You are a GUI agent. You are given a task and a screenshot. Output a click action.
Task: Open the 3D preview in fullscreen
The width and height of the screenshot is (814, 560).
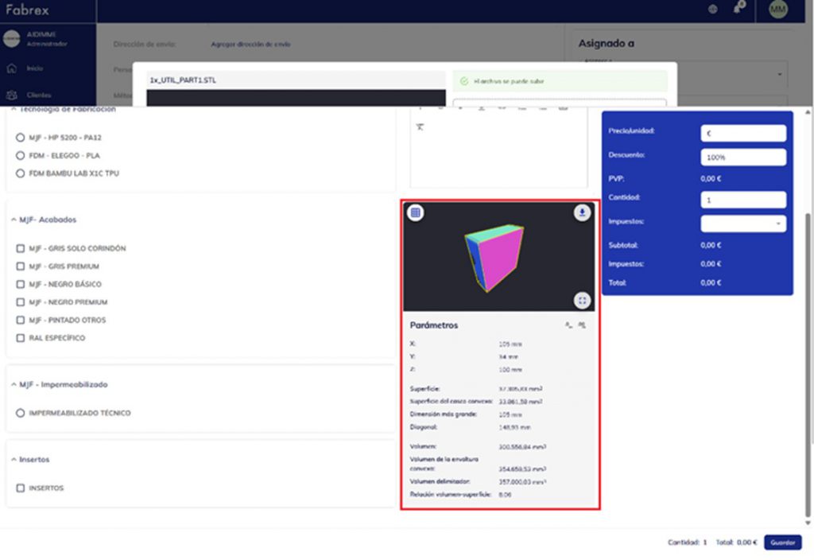click(583, 300)
